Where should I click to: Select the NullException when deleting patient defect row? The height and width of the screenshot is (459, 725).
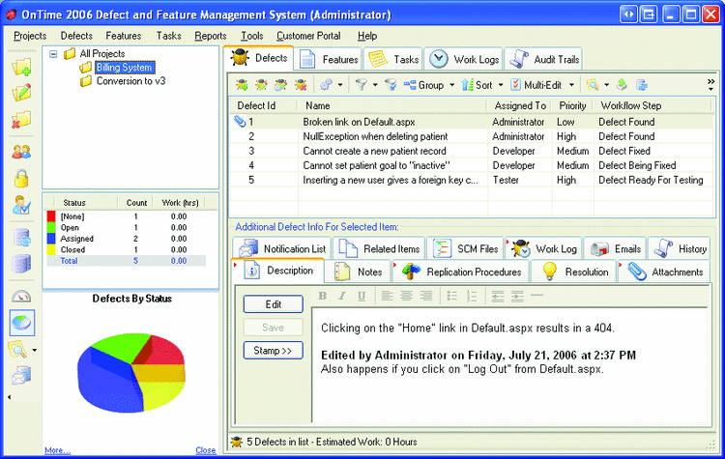click(471, 136)
